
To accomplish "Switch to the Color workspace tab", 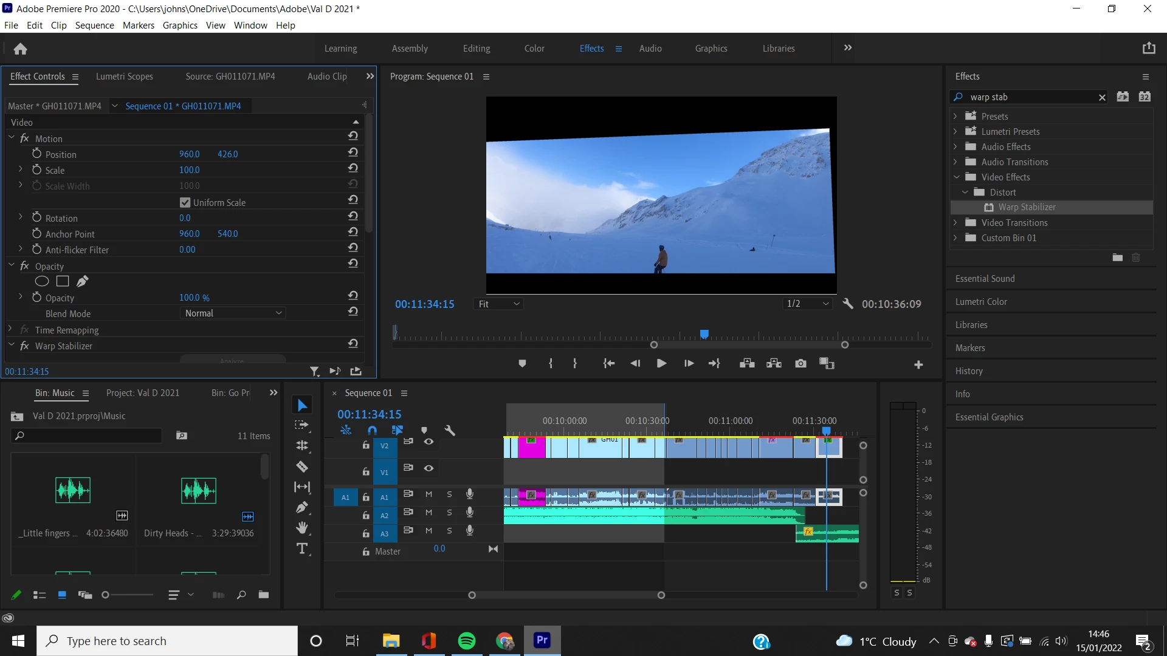I will [x=534, y=49].
